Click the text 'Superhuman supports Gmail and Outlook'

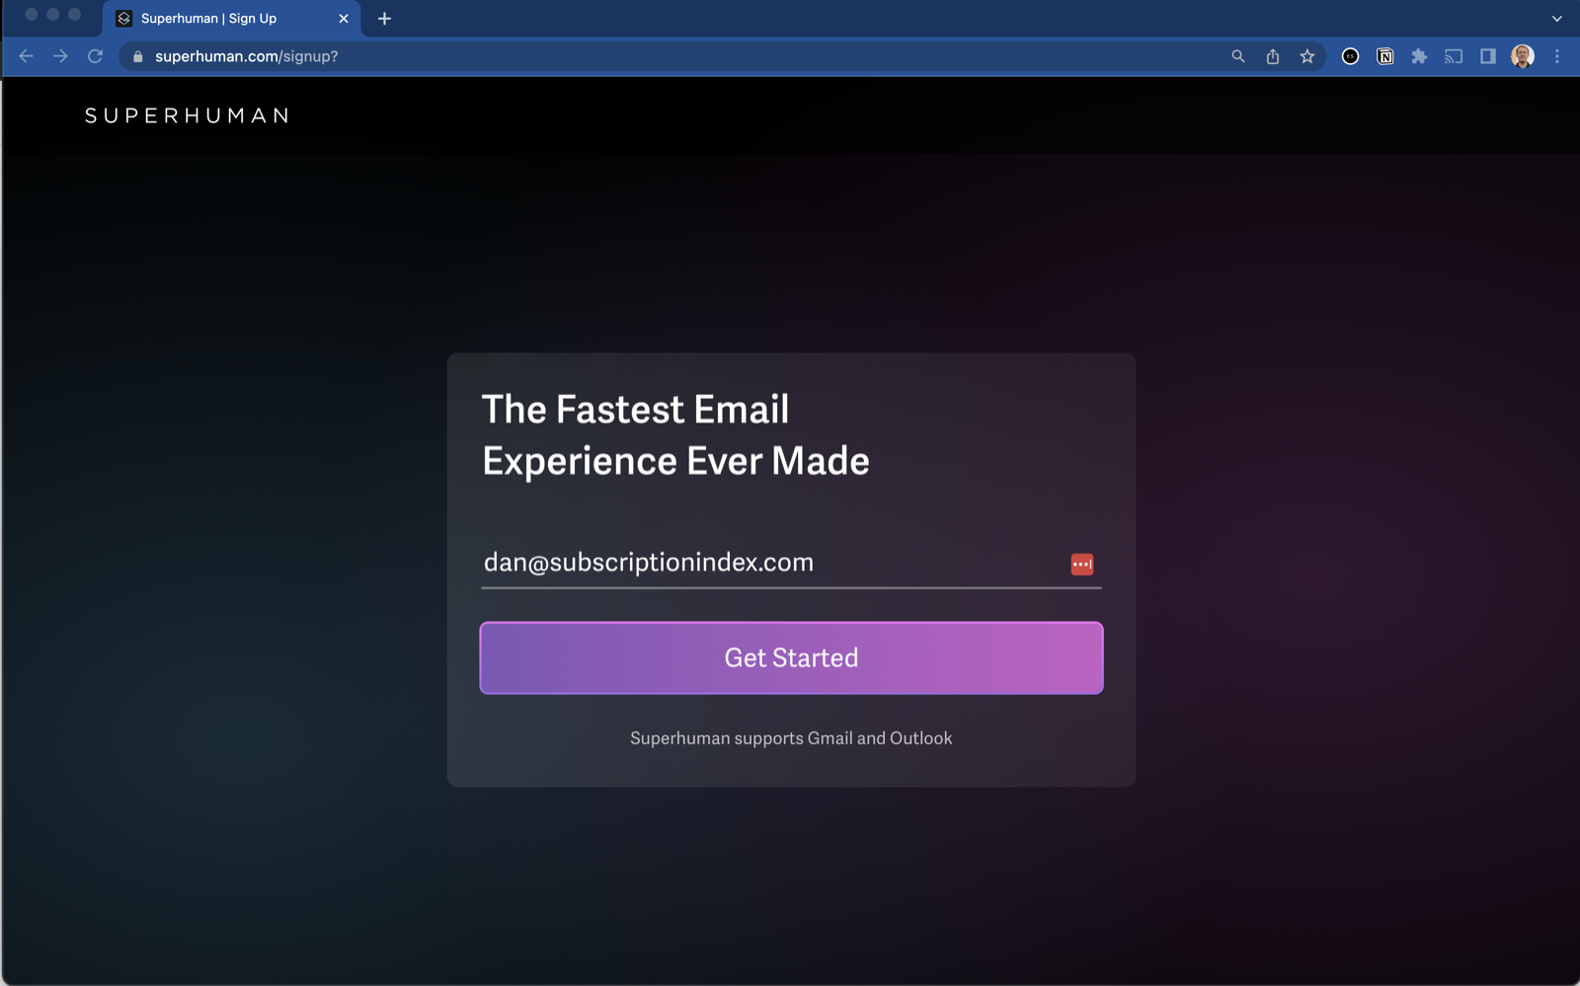pos(791,738)
